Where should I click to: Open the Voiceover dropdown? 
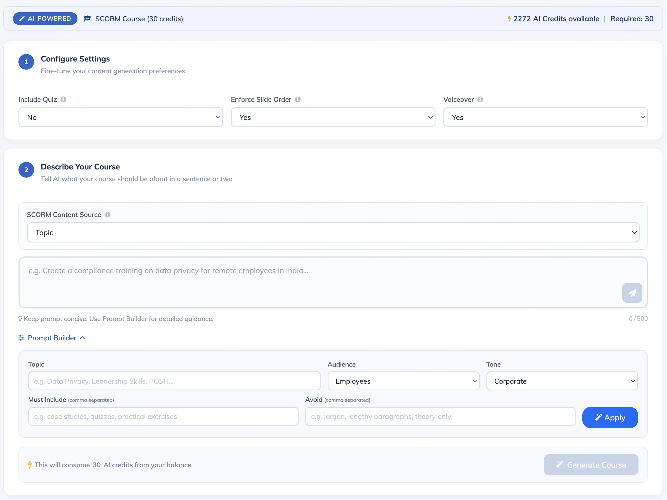click(x=545, y=117)
